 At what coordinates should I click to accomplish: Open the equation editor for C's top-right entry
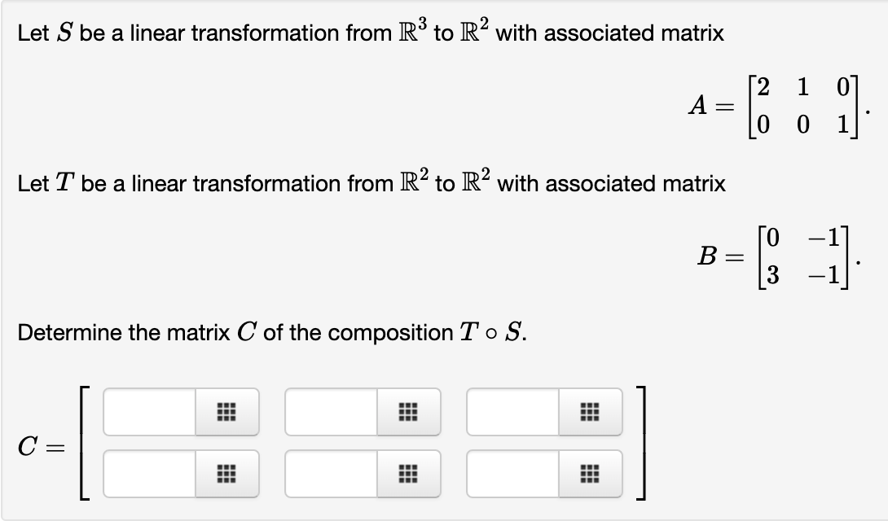pos(588,412)
